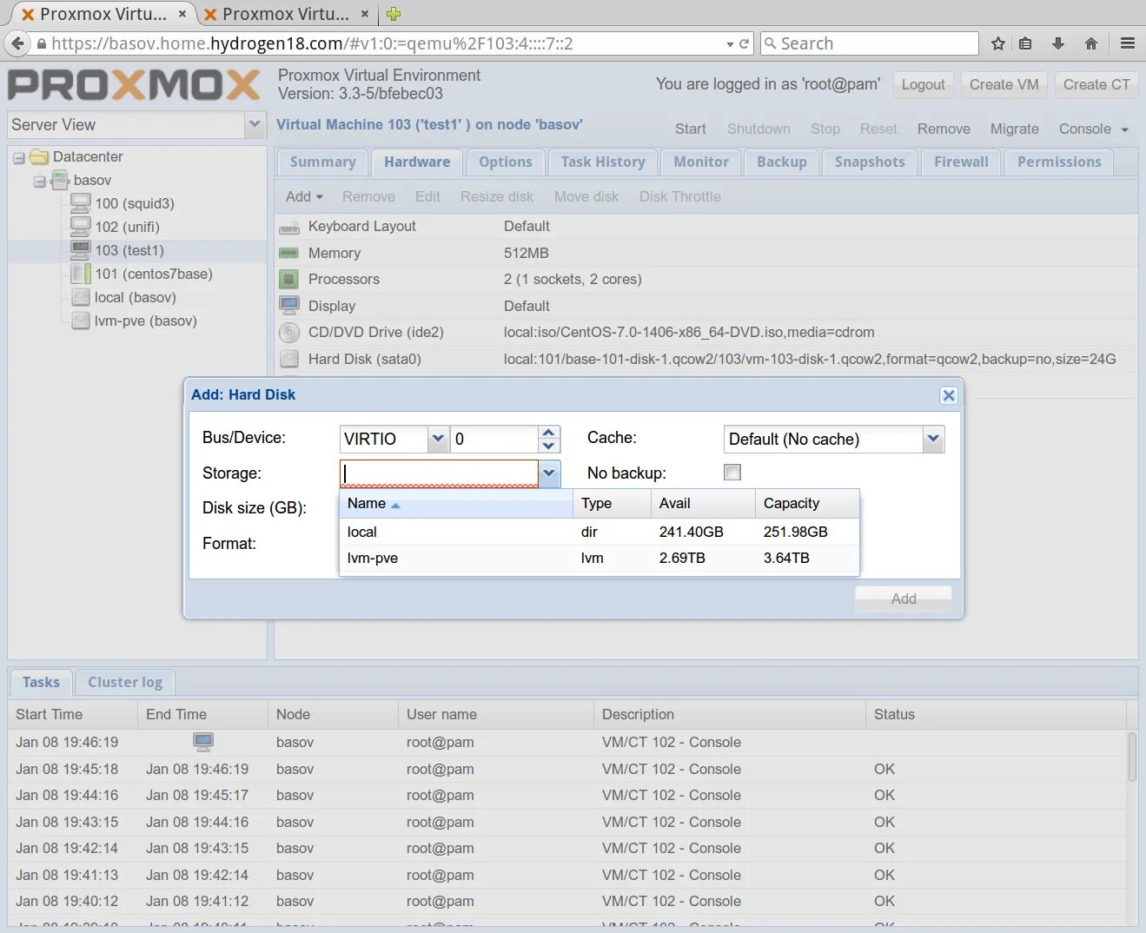1146x933 pixels.
Task: Click the Create VM button
Action: pyautogui.click(x=1004, y=85)
